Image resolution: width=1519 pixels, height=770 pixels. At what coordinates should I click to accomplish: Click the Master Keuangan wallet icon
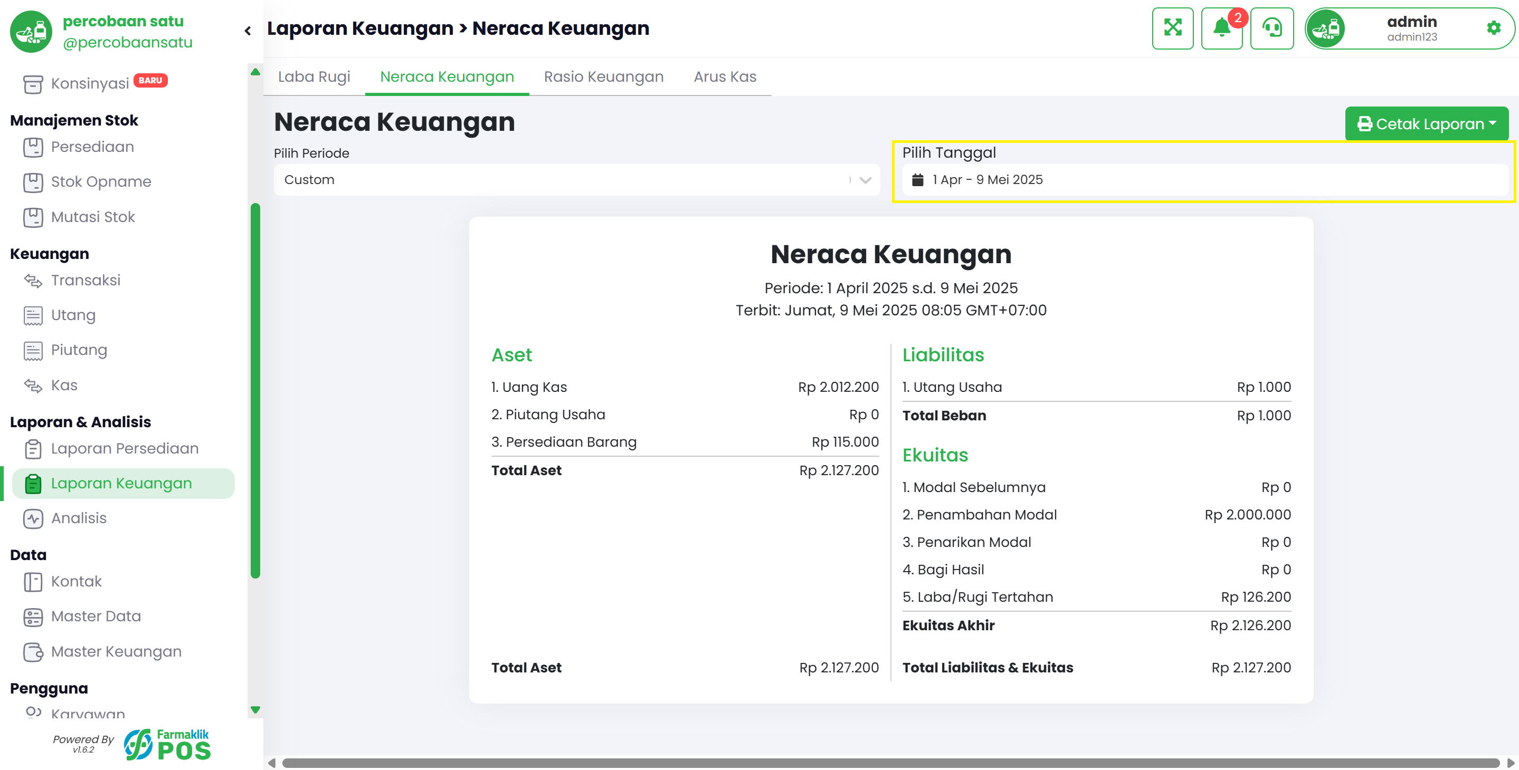point(33,652)
